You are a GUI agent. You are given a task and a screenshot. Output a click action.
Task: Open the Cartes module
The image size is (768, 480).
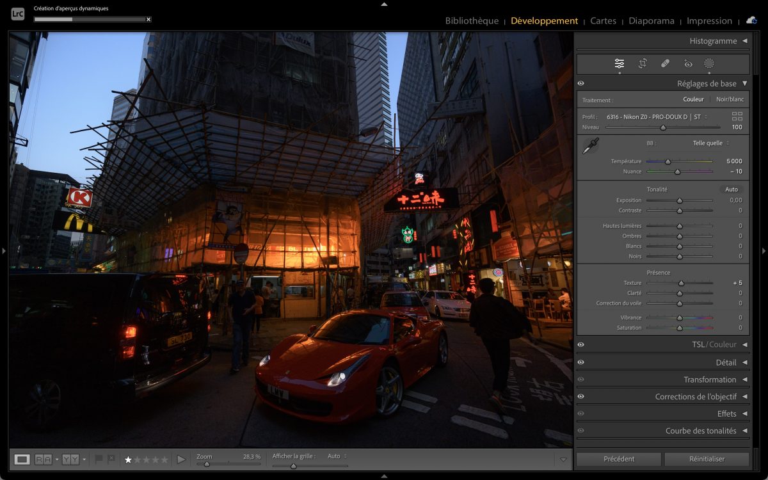coord(603,20)
